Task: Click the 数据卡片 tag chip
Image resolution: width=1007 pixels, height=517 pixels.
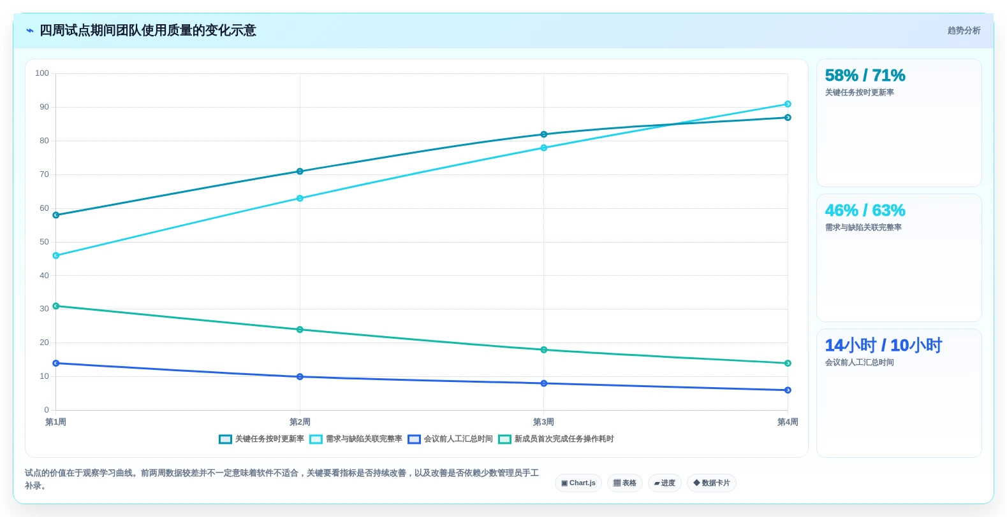Action: pos(712,483)
